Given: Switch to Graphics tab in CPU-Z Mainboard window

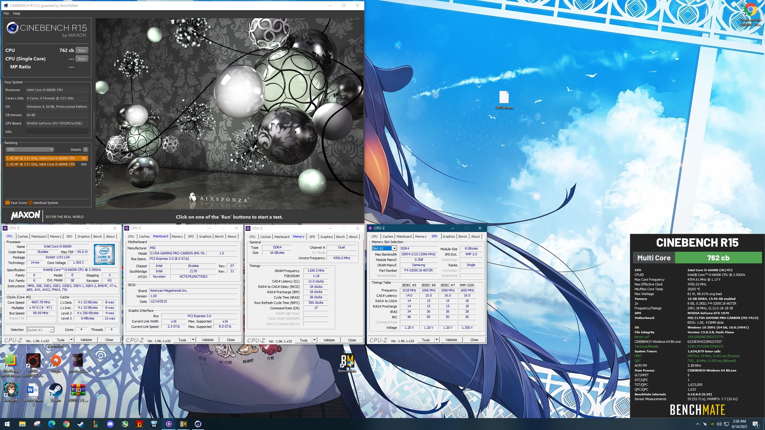Looking at the screenshot, I should tap(205, 236).
